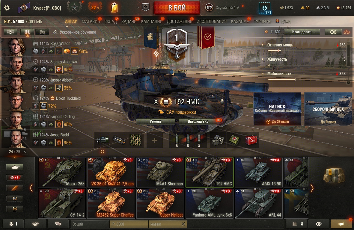Click the Cola crate consumable
The width and height of the screenshot is (354, 230).
251,140
